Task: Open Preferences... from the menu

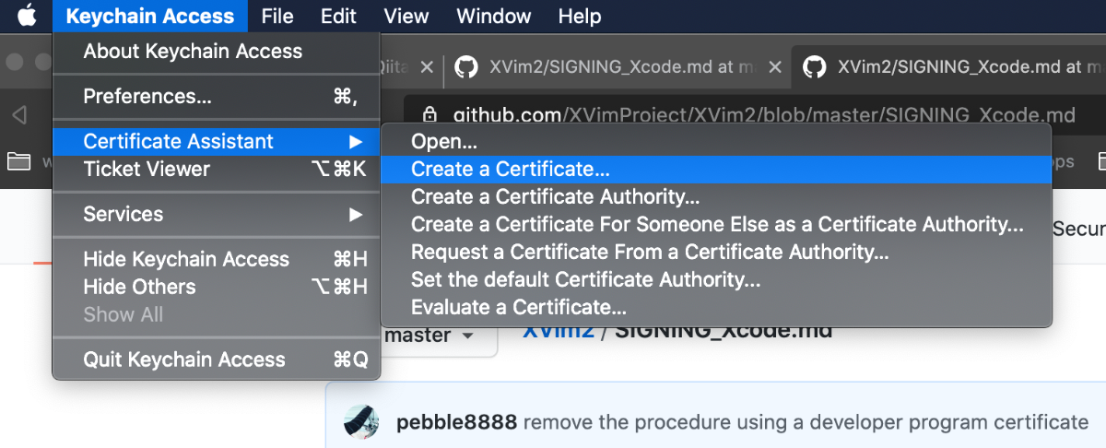Action: click(x=216, y=97)
